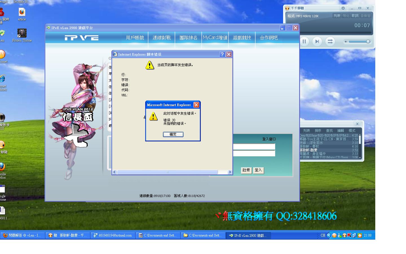Toggle the 歌詞 lyrics panel in player
This screenshot has width=406, height=254.
tap(355, 16)
